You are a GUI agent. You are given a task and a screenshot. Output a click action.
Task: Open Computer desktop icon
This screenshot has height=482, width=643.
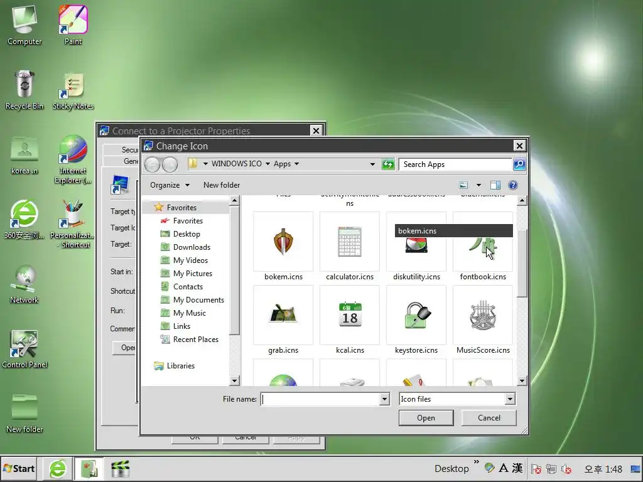coord(24,26)
